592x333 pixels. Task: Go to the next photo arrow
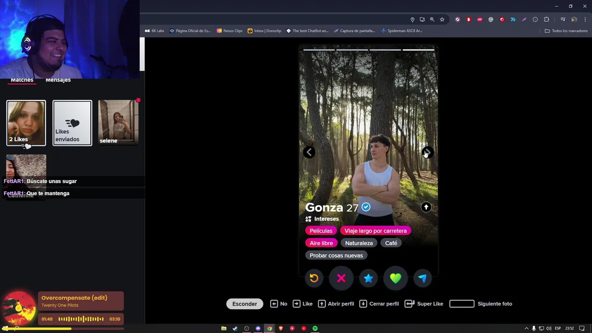coord(428,152)
